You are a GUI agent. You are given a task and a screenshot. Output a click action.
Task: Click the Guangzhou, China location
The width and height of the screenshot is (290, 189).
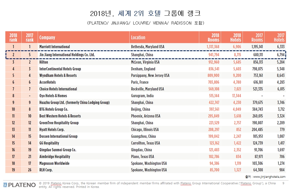143,136
